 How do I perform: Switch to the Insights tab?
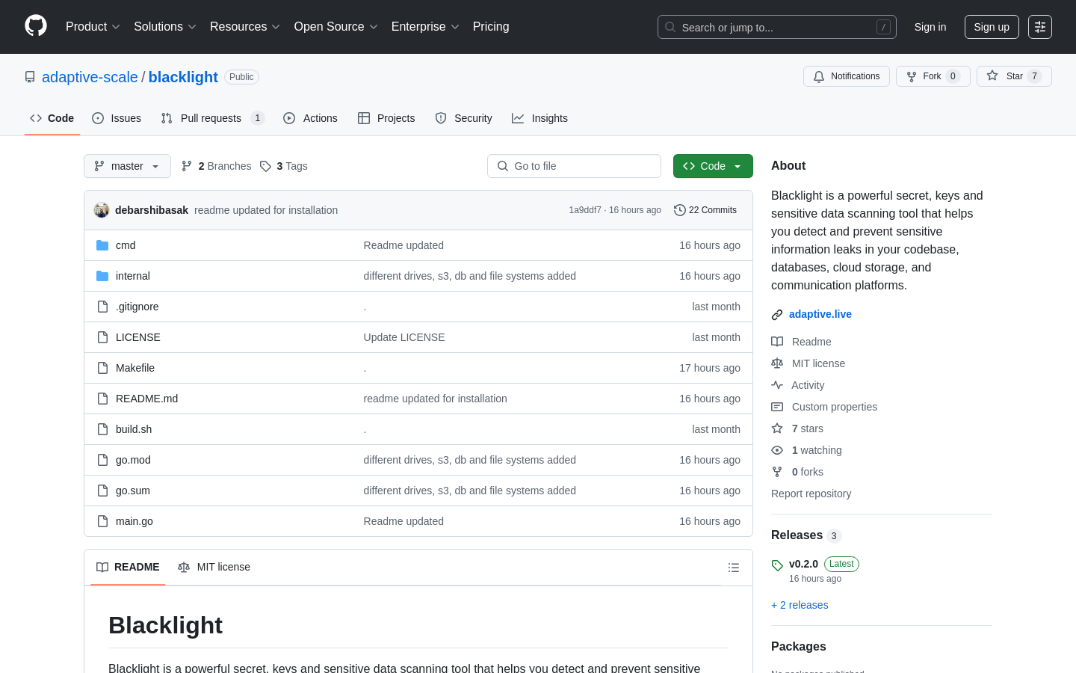(539, 118)
